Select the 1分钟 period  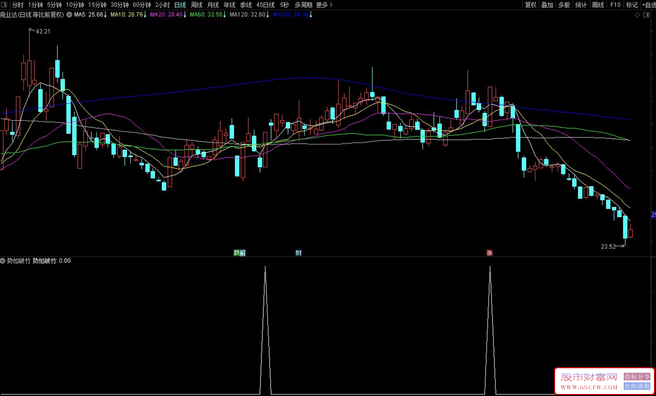coord(35,5)
